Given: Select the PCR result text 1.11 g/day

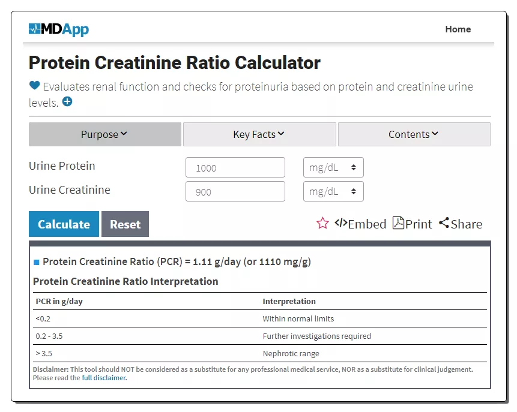Looking at the screenshot, I should 217,262.
